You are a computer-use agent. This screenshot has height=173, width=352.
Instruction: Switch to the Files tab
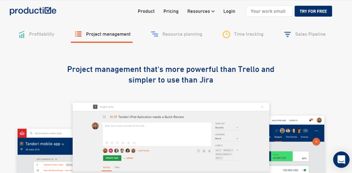117,168
